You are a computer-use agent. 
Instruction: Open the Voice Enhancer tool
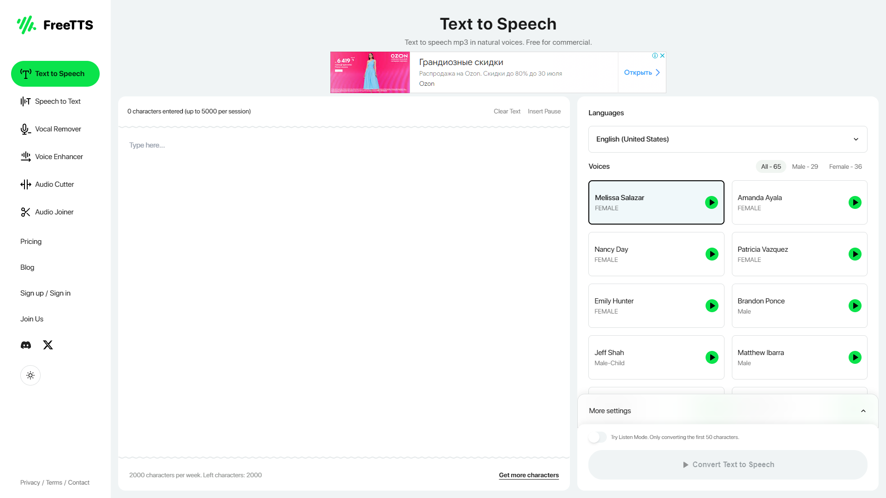pyautogui.click(x=59, y=156)
